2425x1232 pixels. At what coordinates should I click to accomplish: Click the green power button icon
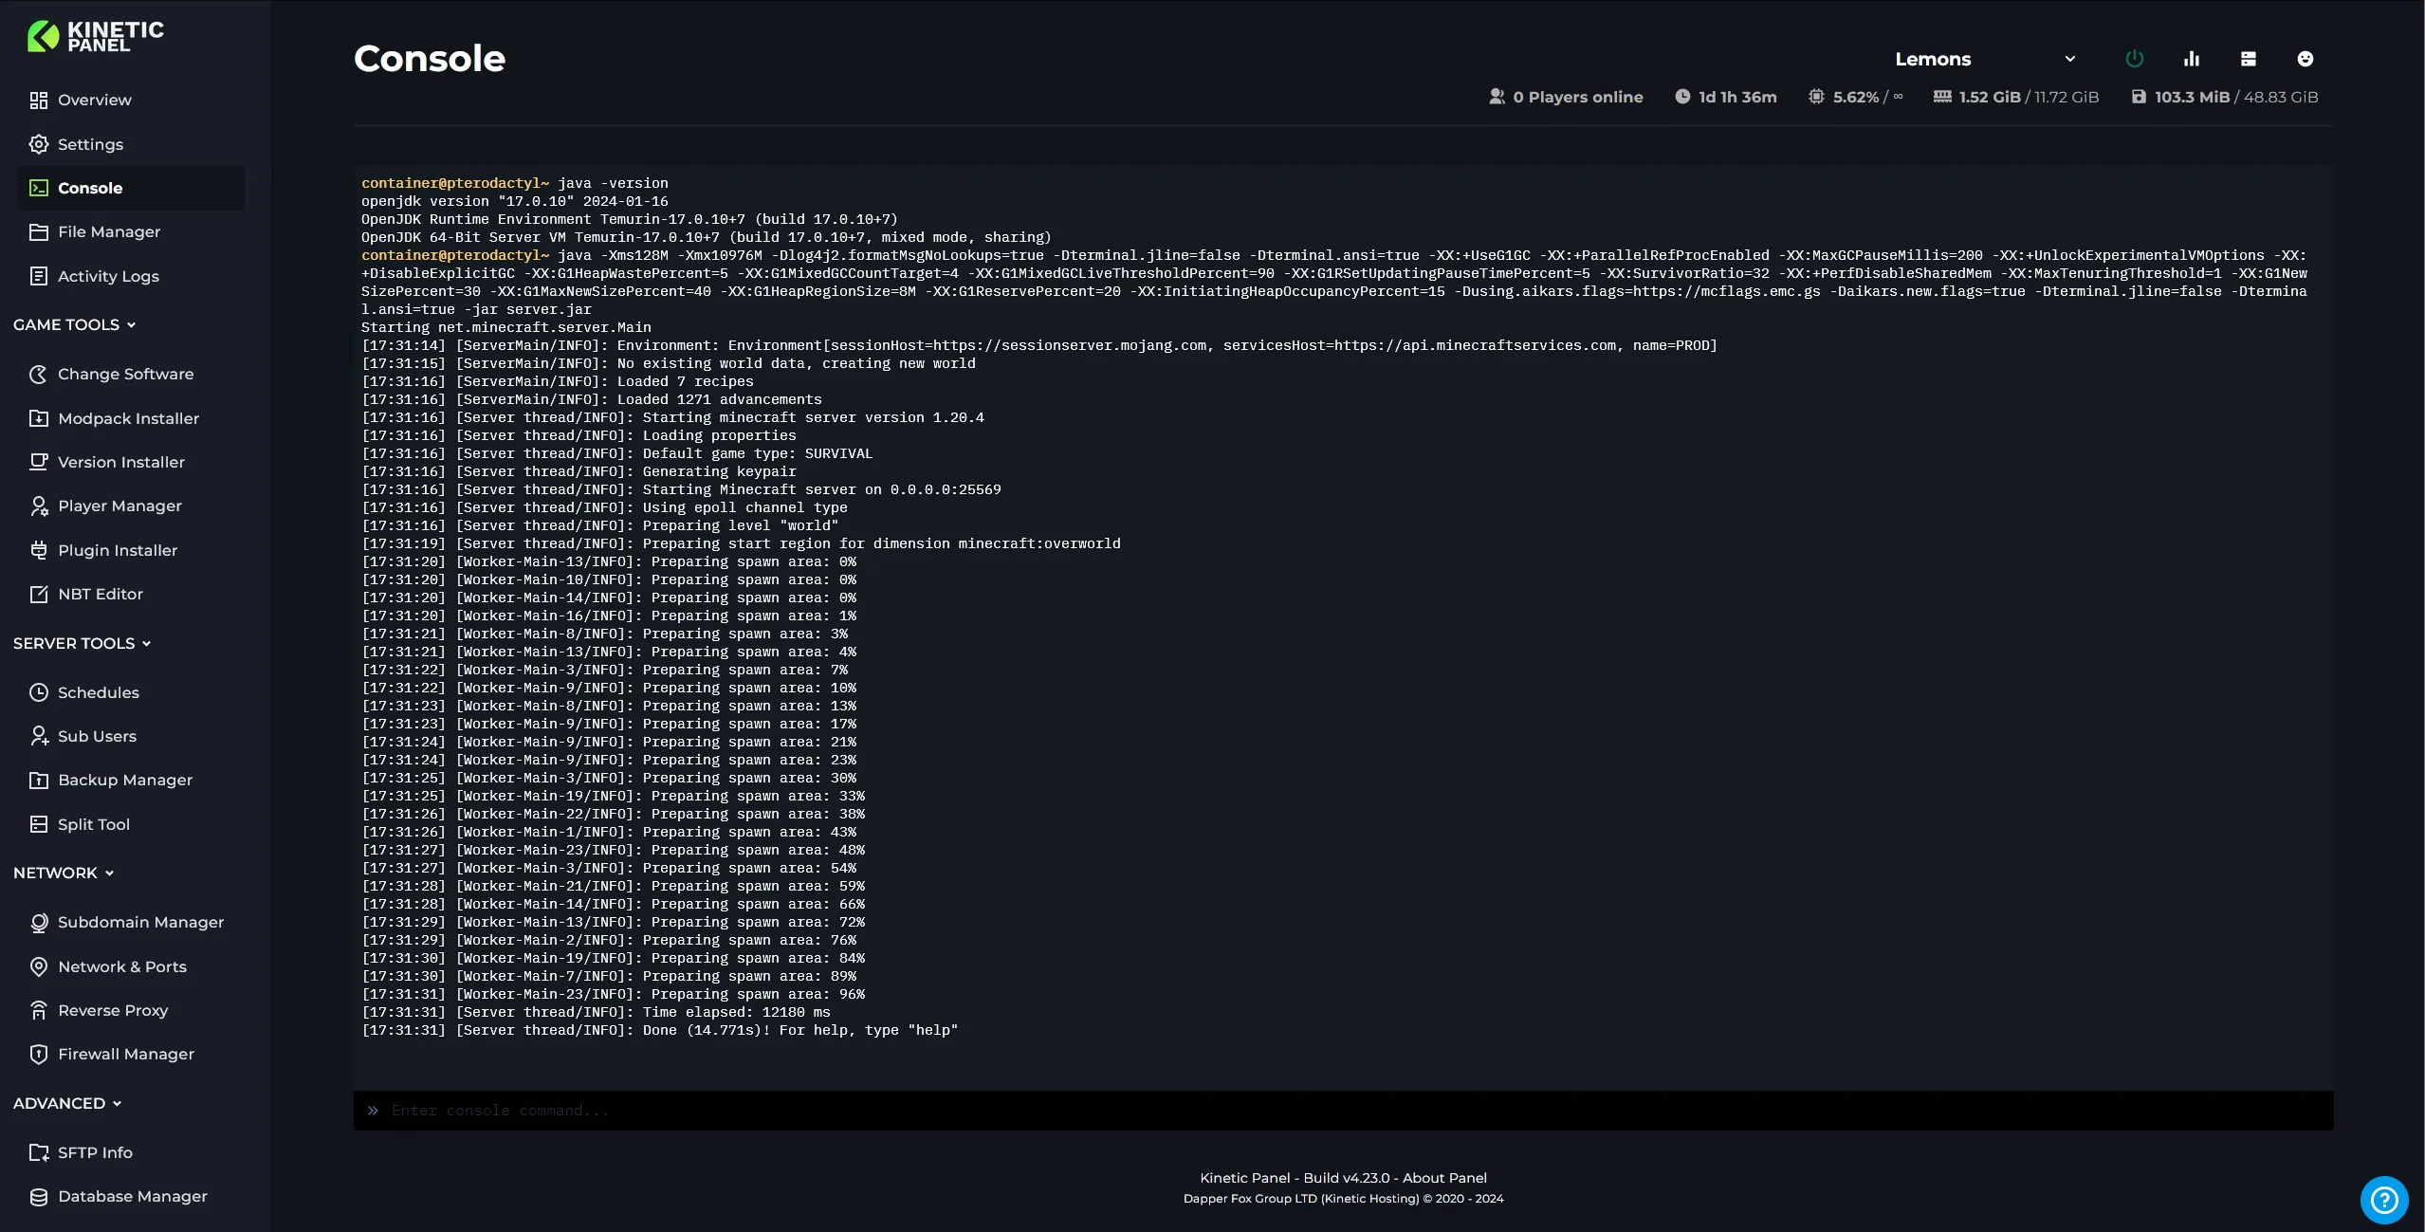[2134, 59]
